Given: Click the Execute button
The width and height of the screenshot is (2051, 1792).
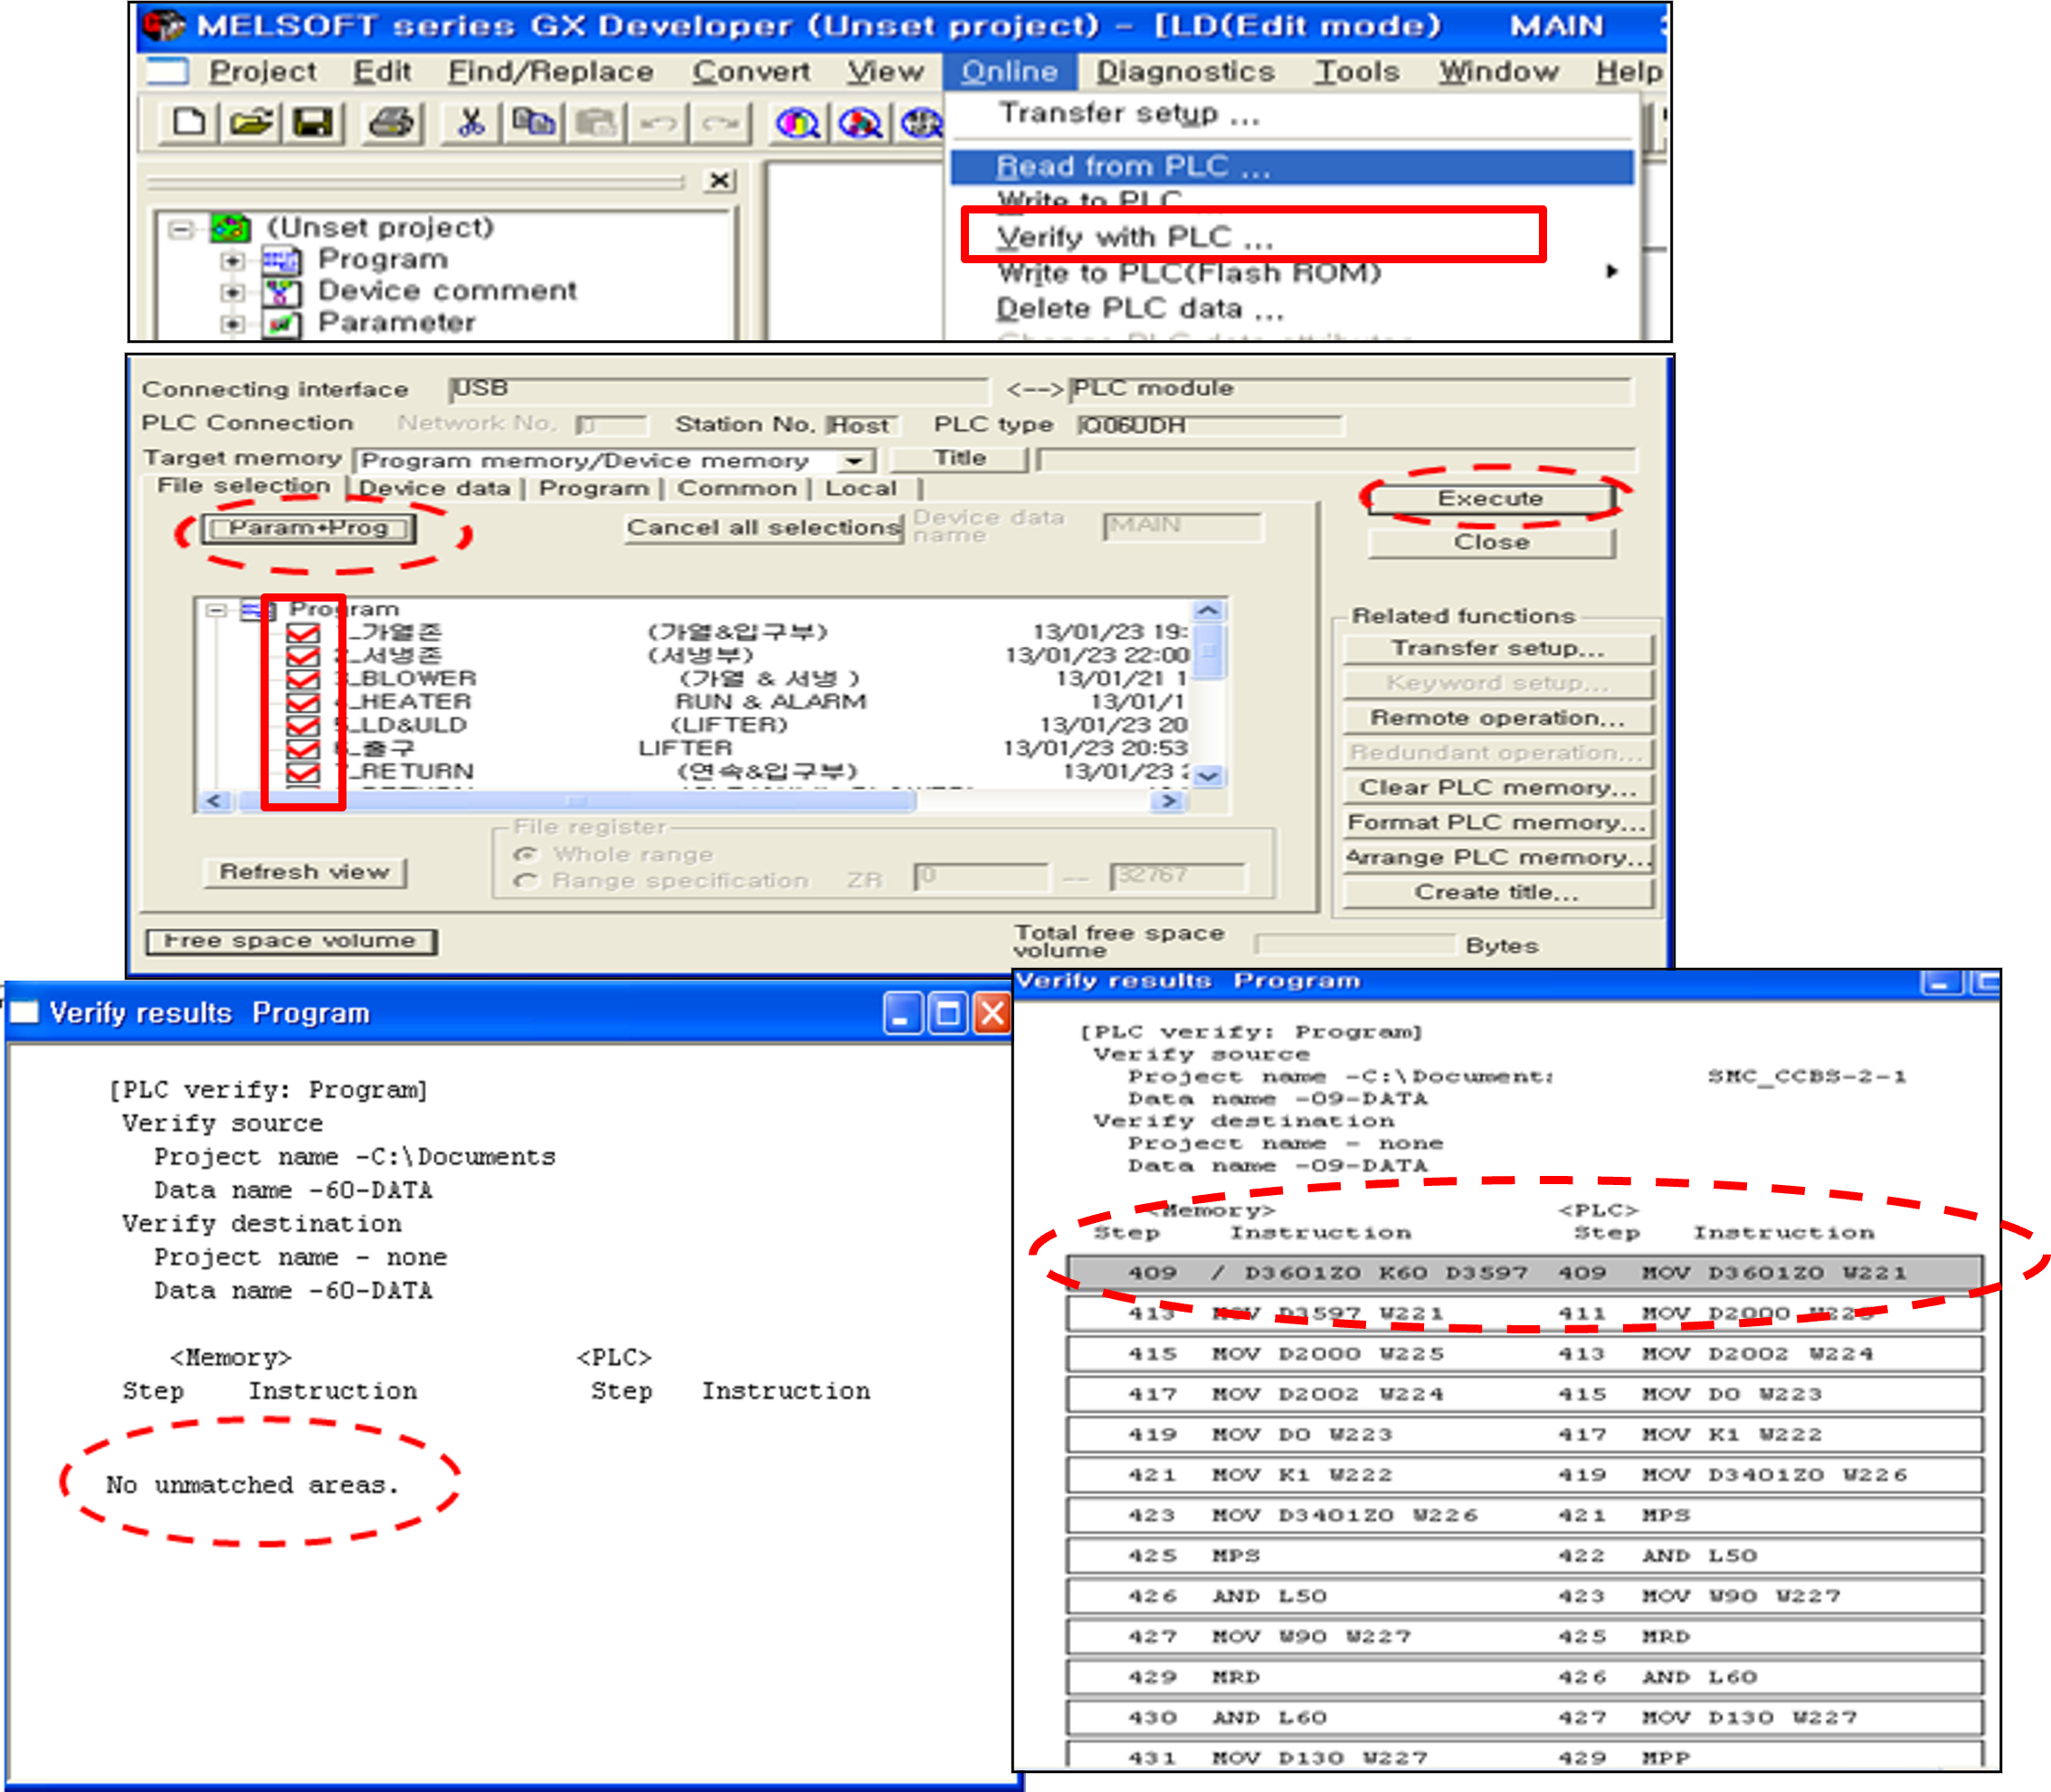Looking at the screenshot, I should (x=1490, y=498).
